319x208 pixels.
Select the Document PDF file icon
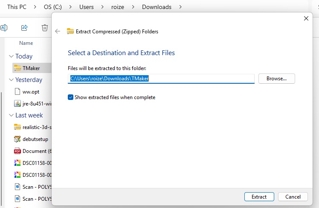click(x=17, y=151)
